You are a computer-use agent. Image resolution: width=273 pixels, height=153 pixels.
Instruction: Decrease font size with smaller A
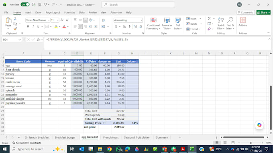[67, 20]
